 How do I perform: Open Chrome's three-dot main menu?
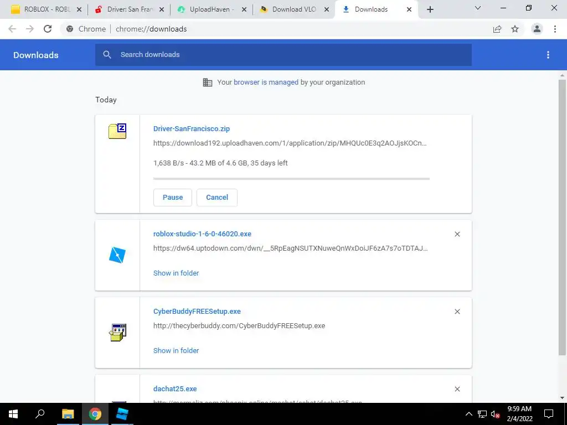[555, 29]
